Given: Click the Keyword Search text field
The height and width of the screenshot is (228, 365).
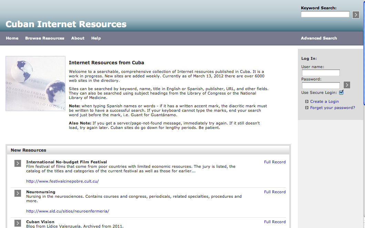Looking at the screenshot, I should tap(325, 14).
